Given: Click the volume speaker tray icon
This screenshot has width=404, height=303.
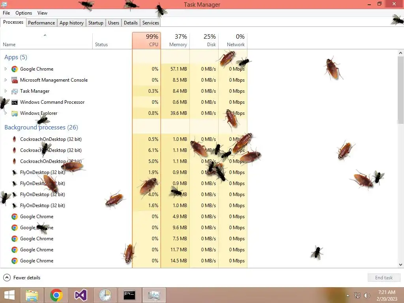Looking at the screenshot, I should 367,295.
